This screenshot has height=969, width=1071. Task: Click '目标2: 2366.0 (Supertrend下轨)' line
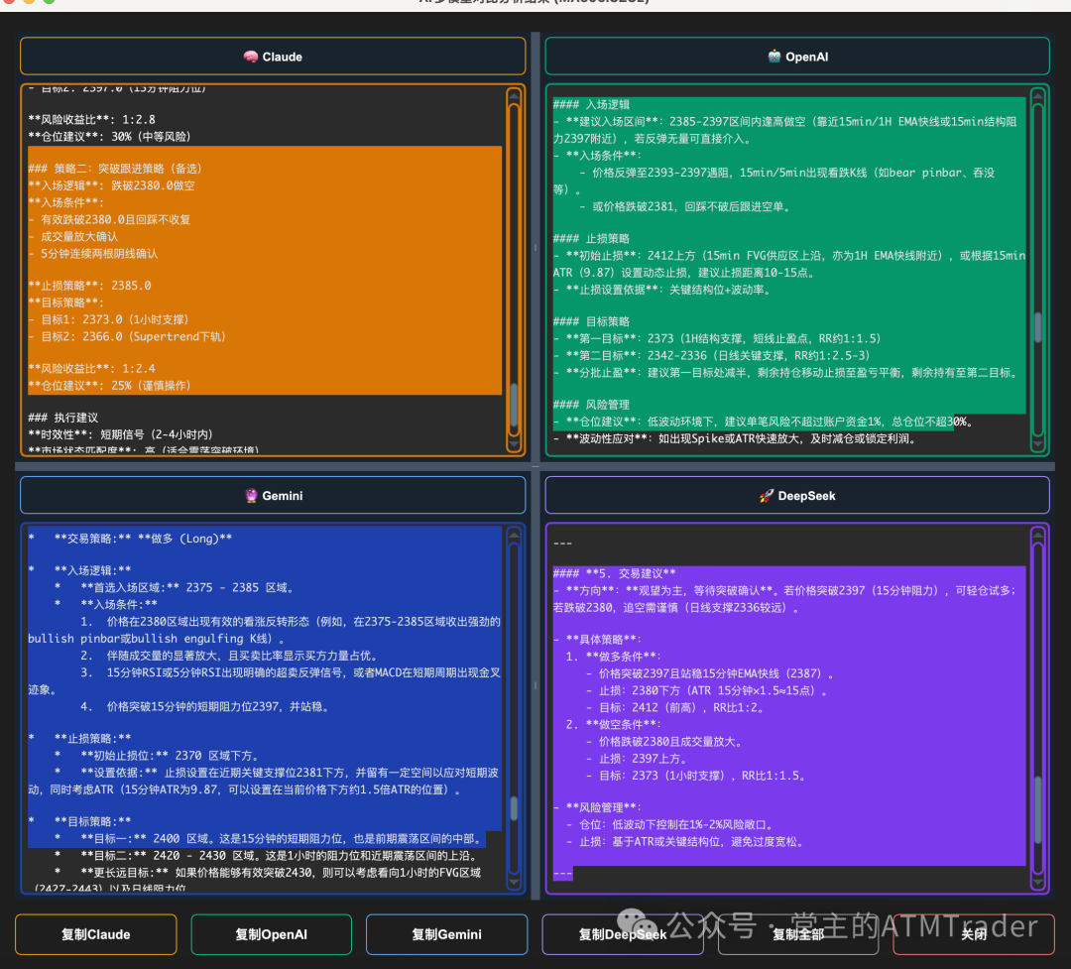pos(127,336)
